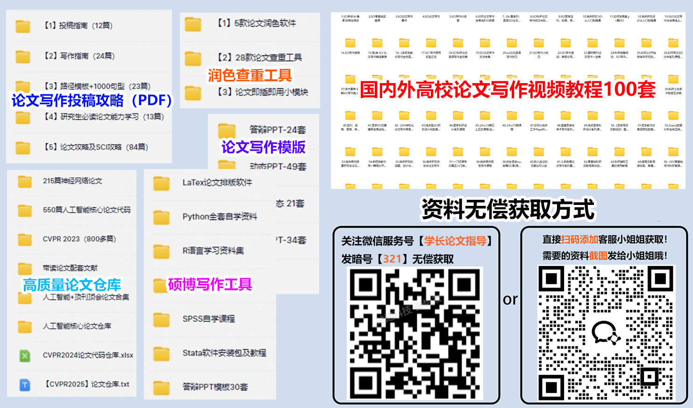Open folder icon above 58.临床病例报告写作课程

485,152
